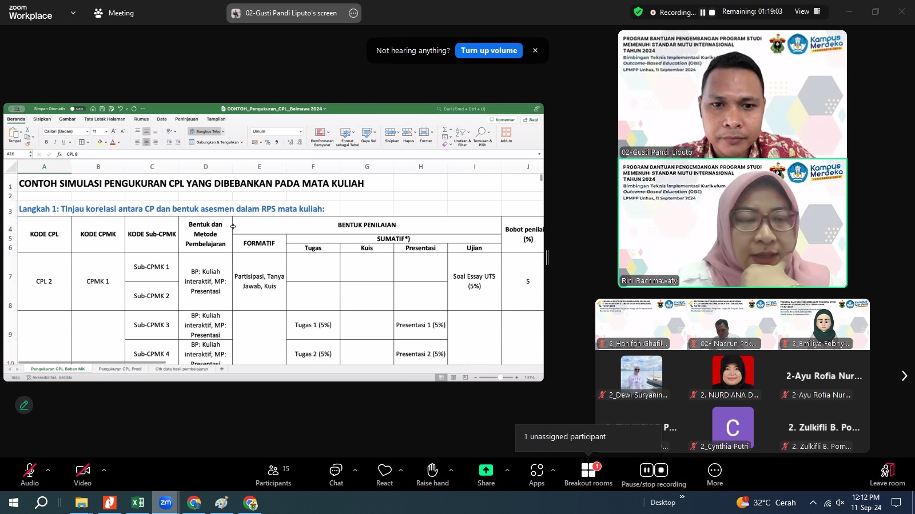
Task: Expand the audio options arrow
Action: point(48,470)
